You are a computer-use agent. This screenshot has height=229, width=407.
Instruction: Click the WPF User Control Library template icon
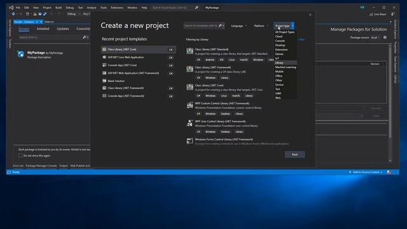(190, 123)
